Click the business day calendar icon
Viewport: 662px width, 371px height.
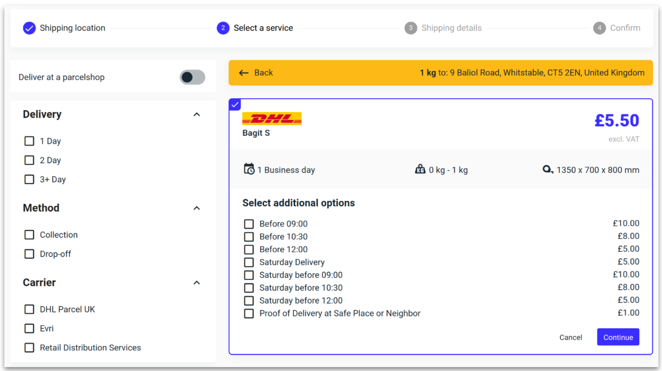(x=249, y=169)
